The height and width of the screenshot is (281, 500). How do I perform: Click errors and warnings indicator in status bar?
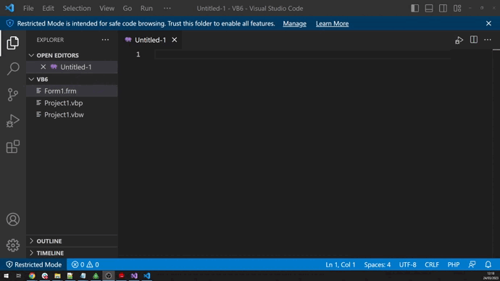[x=85, y=264]
